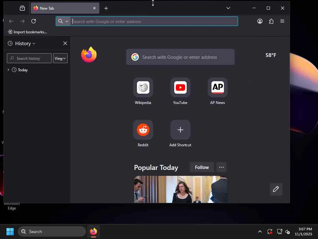Open the muted volume tray icon
Image resolution: width=318 pixels, height=239 pixels.
coord(288,232)
